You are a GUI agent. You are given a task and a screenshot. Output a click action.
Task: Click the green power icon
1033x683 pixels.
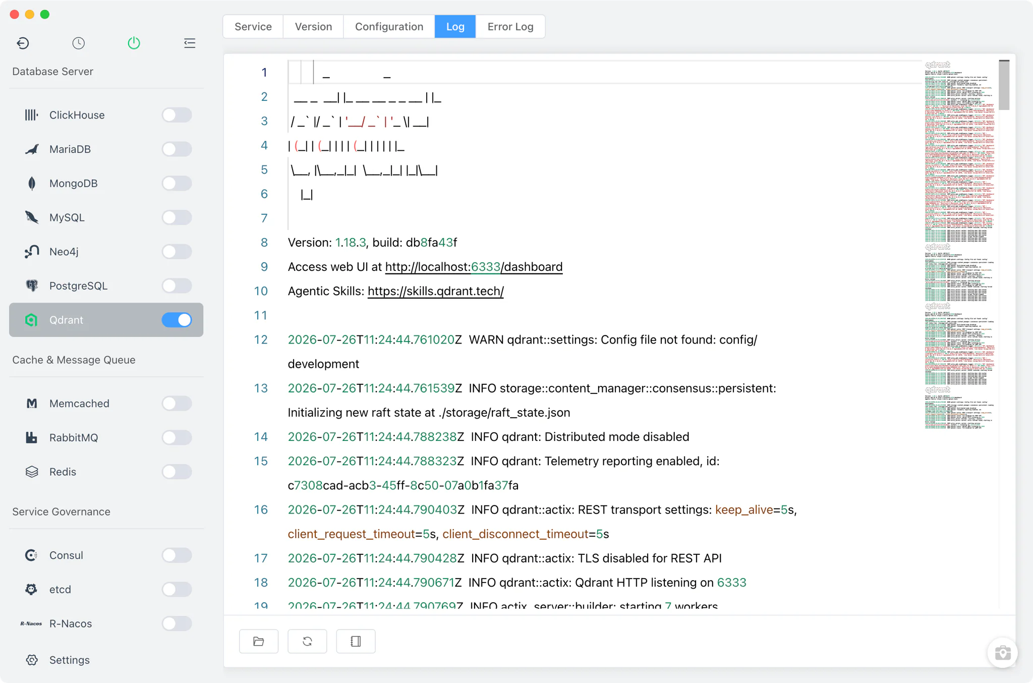point(134,43)
